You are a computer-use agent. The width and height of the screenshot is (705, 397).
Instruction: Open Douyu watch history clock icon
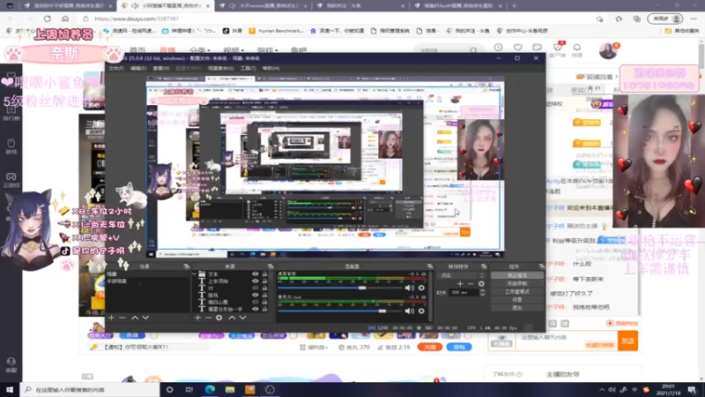(x=498, y=48)
